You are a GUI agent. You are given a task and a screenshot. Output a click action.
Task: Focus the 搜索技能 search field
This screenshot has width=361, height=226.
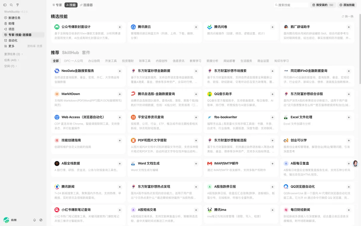pos(291,5)
